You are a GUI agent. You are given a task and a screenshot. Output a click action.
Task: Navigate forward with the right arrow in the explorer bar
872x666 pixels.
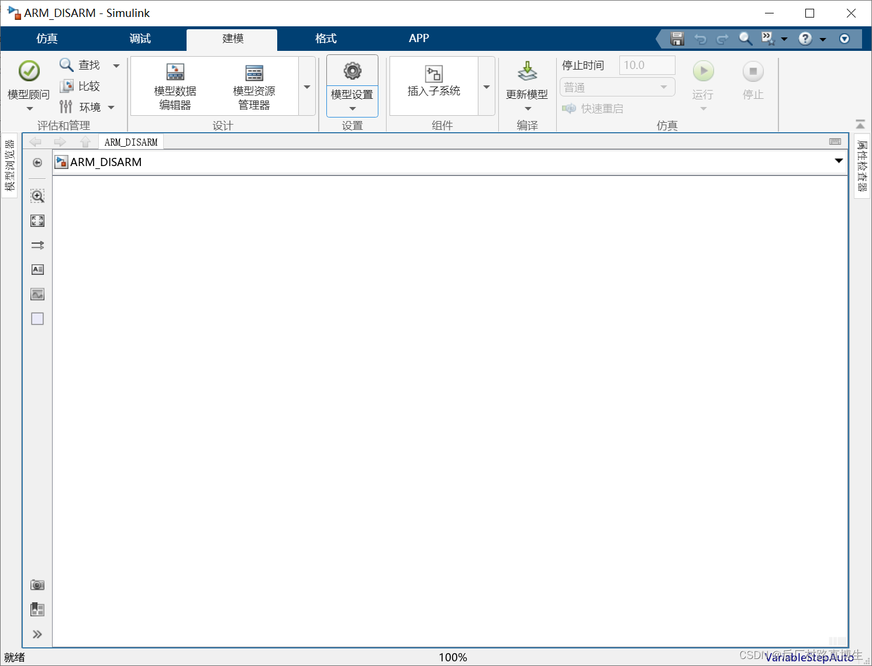pos(60,142)
